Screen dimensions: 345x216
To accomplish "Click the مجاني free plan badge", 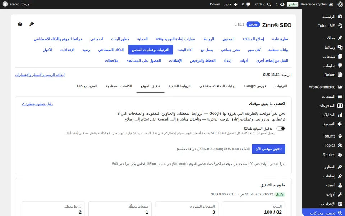I will [x=253, y=24].
